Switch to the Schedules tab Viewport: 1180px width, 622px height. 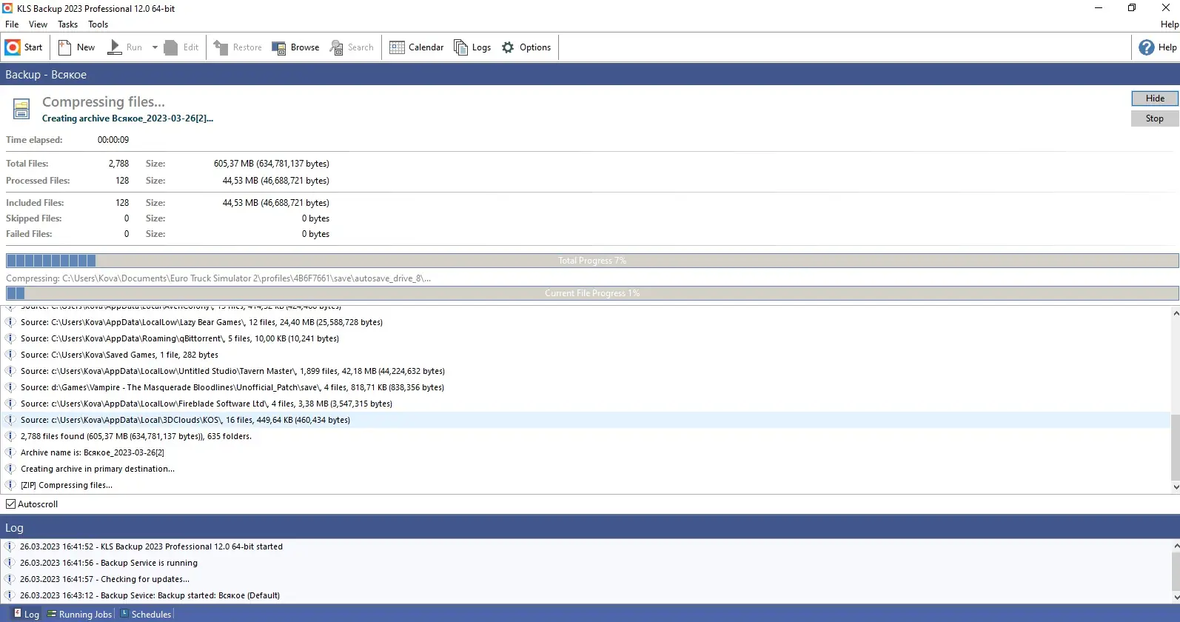click(146, 614)
